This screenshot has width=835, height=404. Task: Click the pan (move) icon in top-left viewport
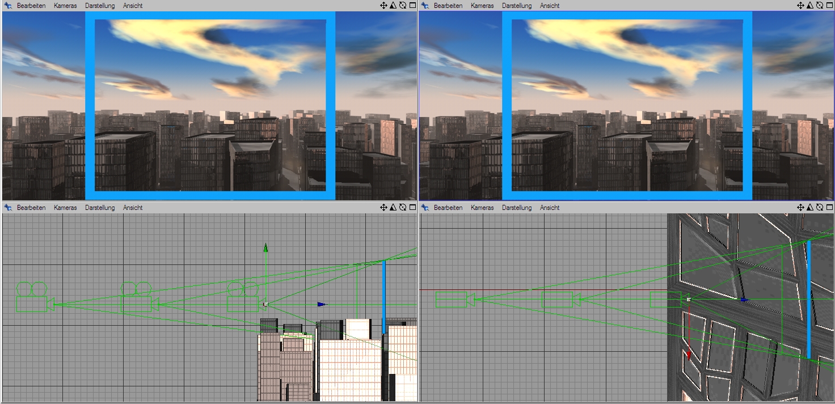pyautogui.click(x=383, y=6)
